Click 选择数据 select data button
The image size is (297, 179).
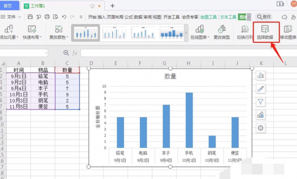(265, 32)
